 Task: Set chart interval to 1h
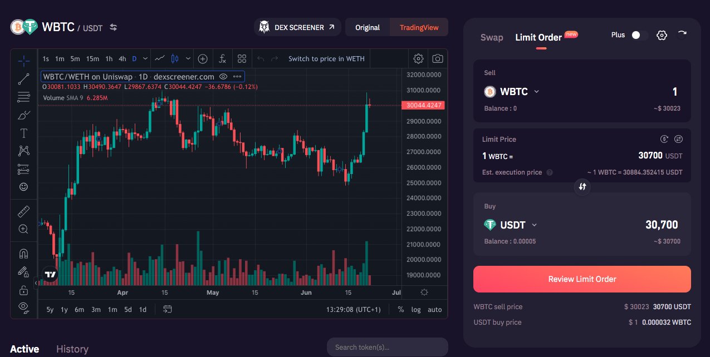point(109,59)
